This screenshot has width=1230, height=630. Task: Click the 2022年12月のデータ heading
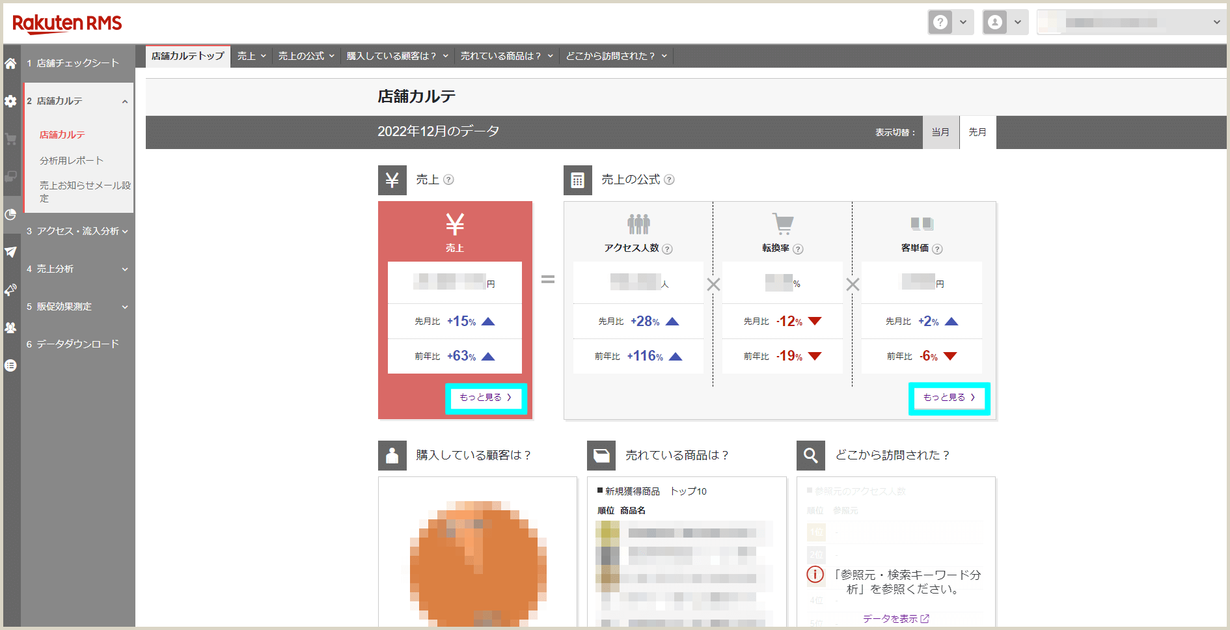439,131
